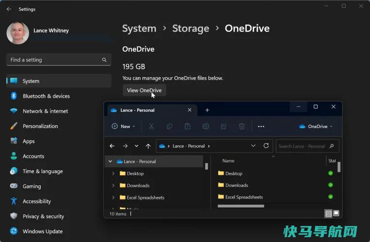This screenshot has width=370, height=242.
Task: Select Excel Spreadsheets folder in file list
Action: tap(241, 197)
